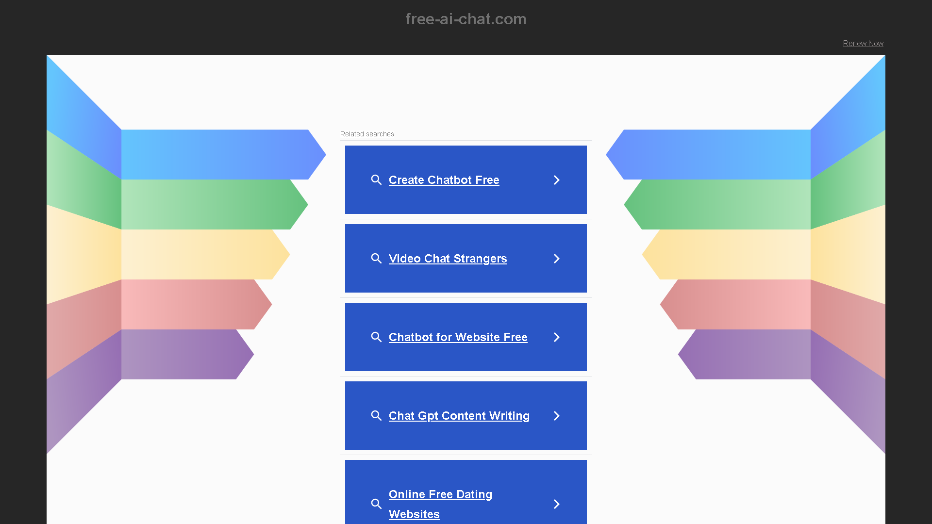Screen dimensions: 932x524
Task: Click the right arrow on Video Chat Strangers
Action: click(x=556, y=258)
